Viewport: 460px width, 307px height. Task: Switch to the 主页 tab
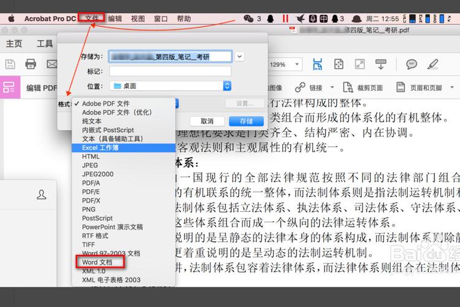pyautogui.click(x=13, y=44)
